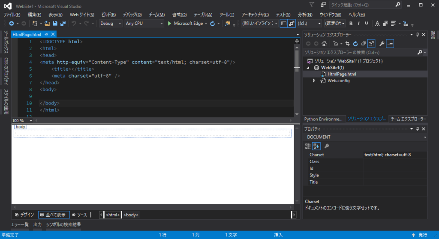Viewport: 439px width, 239px height.
Task: Toggle Bold formatting button
Action: coord(351,24)
